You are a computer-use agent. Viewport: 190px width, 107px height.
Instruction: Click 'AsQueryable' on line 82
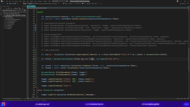(82, 55)
